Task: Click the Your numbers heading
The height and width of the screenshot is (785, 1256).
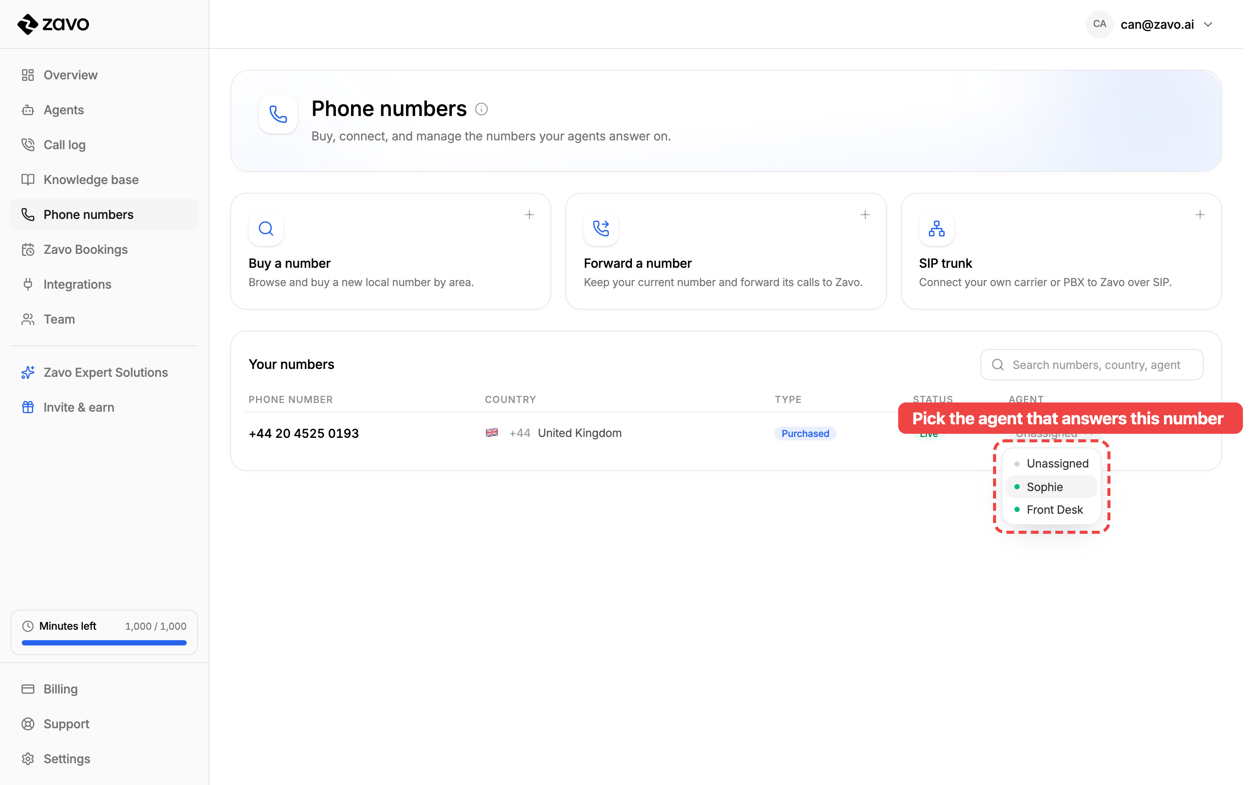Action: (x=291, y=365)
